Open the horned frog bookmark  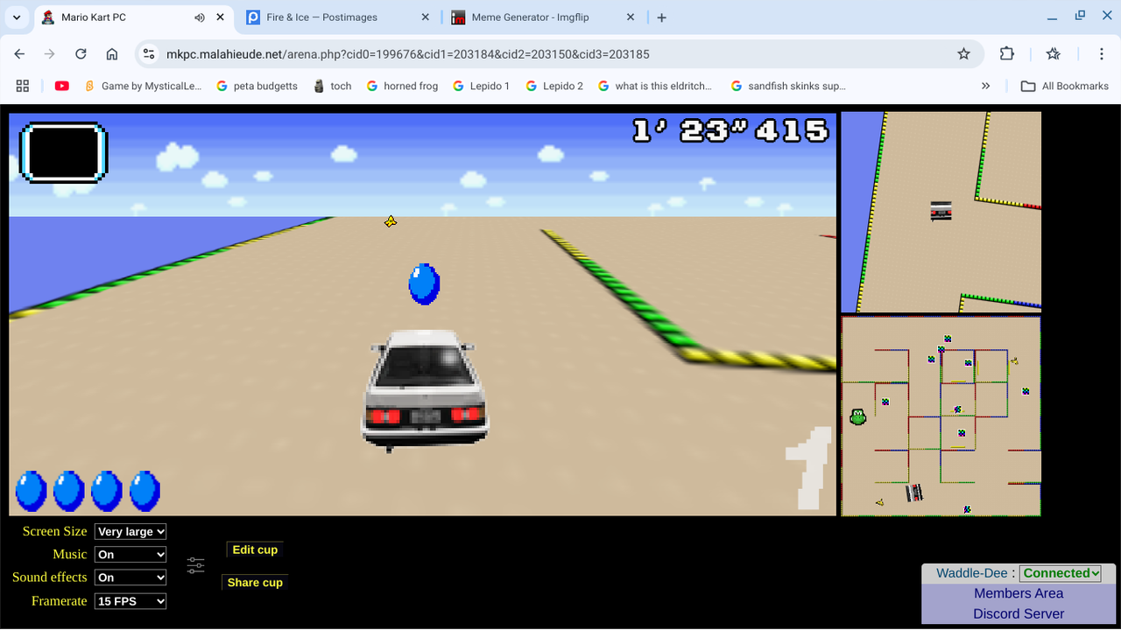pyautogui.click(x=403, y=86)
